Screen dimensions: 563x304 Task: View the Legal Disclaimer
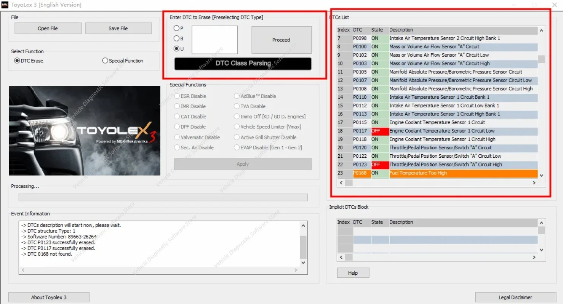tap(516, 297)
